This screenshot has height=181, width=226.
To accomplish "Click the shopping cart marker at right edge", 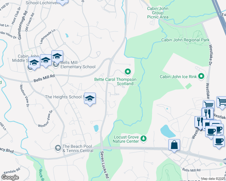I will click(221, 103).
